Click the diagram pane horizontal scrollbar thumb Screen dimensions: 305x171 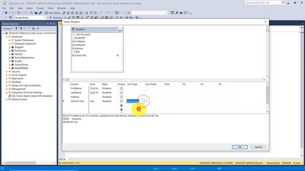coord(67,79)
